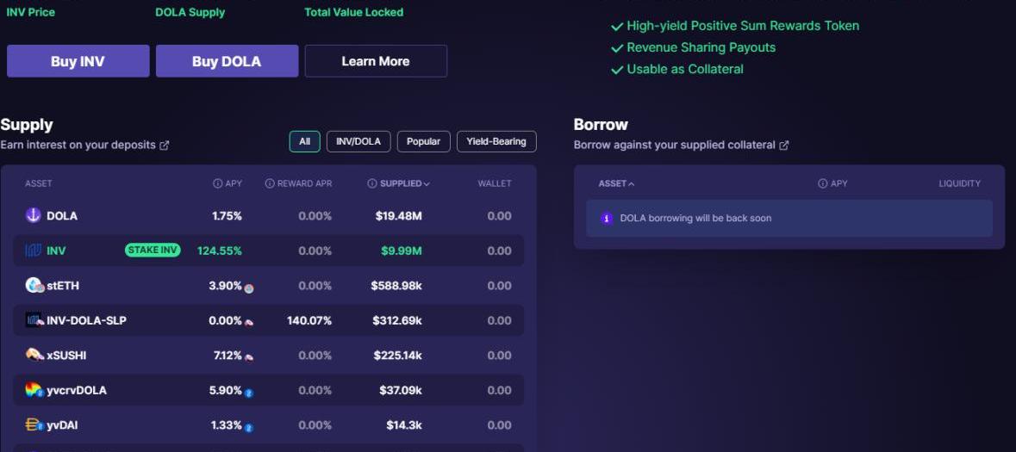Open the Learn More button

(376, 61)
